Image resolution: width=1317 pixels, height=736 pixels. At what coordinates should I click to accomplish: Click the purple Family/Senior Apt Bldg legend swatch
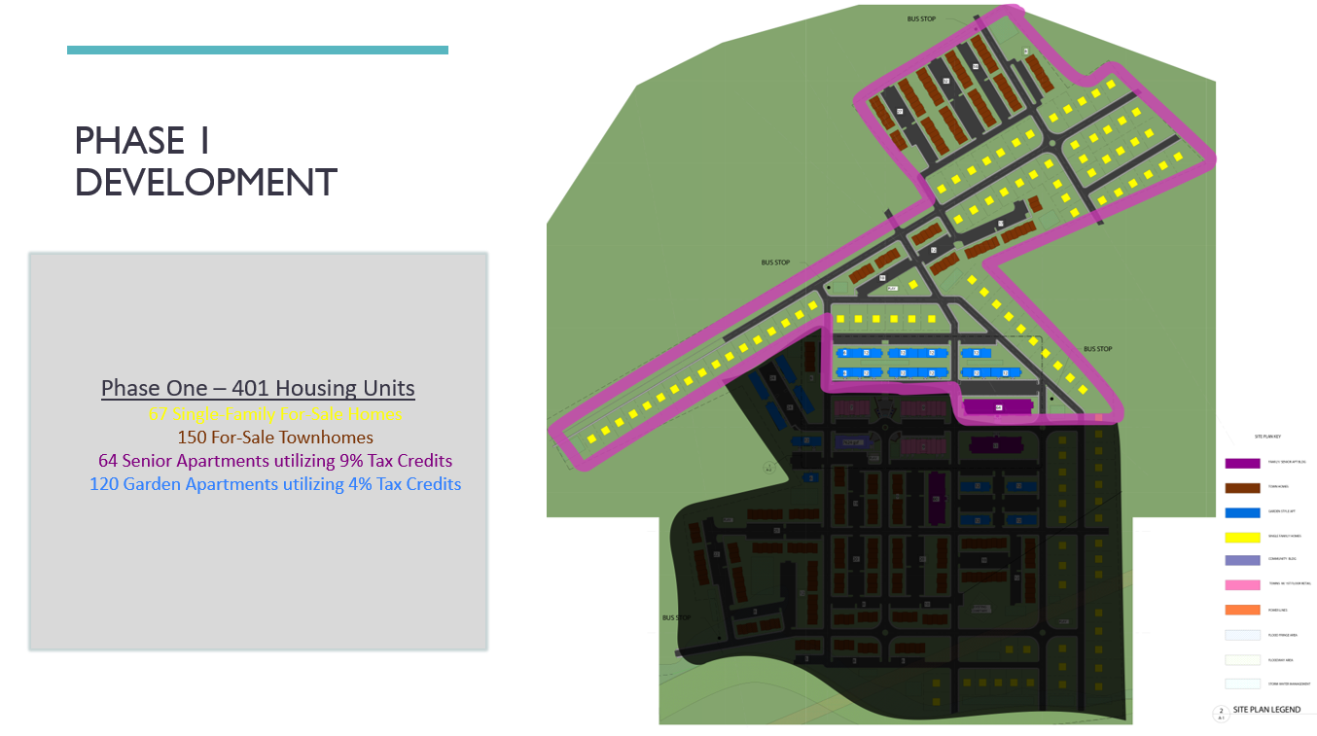(1241, 464)
